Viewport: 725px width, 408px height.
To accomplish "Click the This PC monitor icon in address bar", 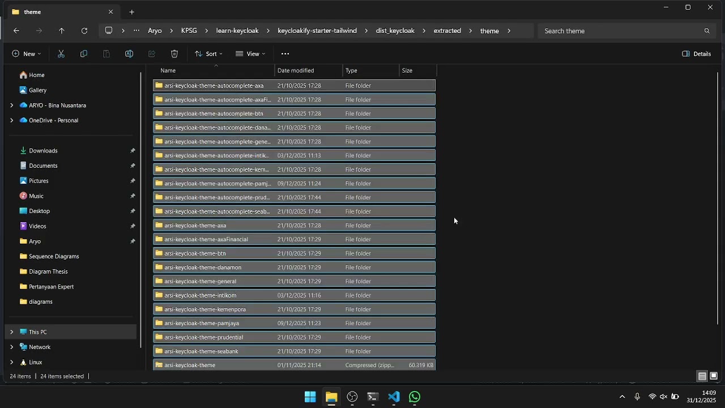I will coord(109,31).
